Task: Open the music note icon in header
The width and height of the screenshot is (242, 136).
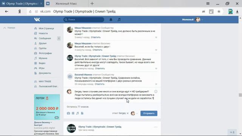Action: (x=119, y=20)
